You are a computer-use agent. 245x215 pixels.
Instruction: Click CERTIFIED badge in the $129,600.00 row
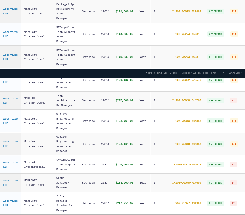coord(215,11)
